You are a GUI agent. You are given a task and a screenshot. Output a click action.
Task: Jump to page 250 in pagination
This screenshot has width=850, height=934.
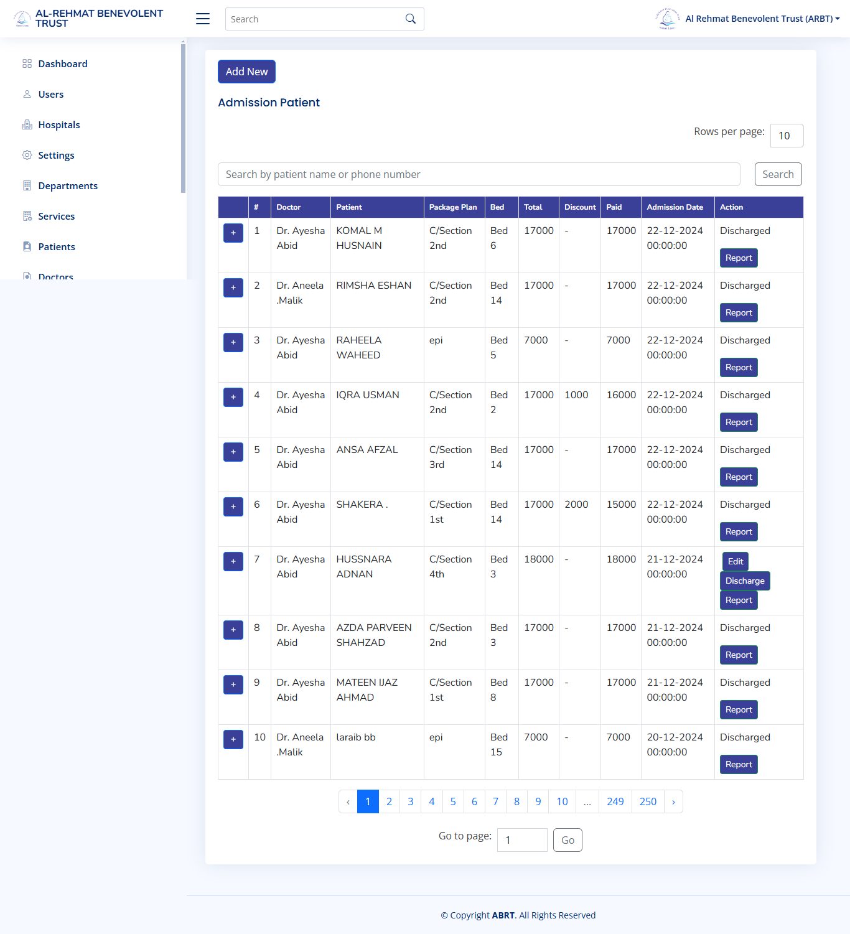coord(647,801)
